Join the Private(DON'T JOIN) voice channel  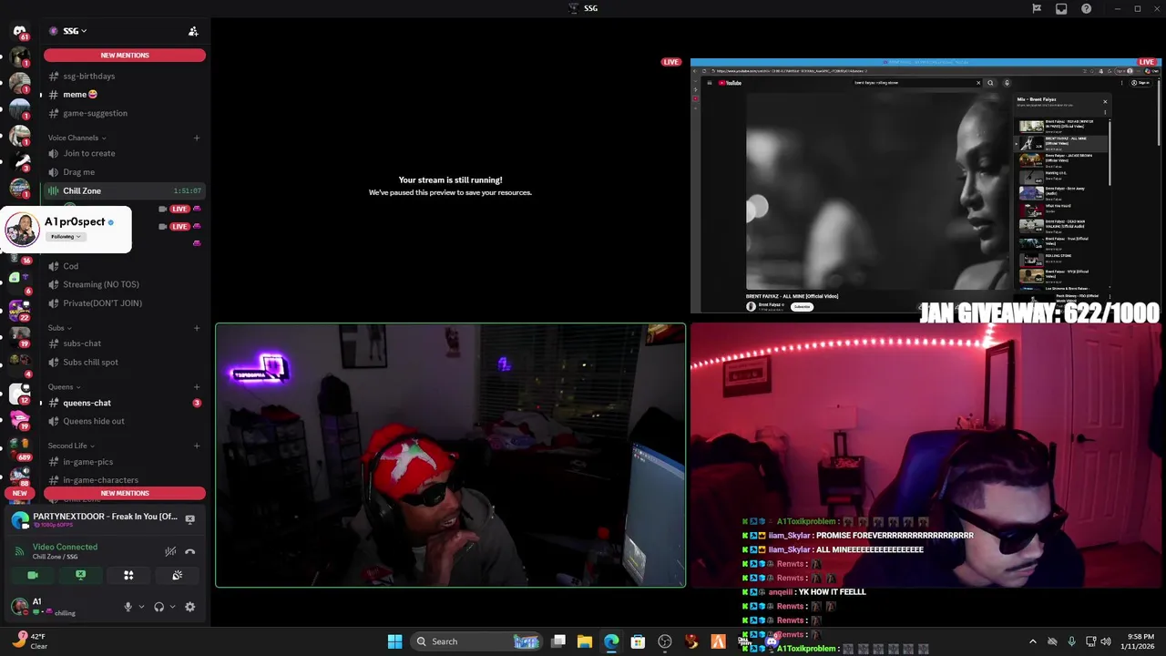123,303
